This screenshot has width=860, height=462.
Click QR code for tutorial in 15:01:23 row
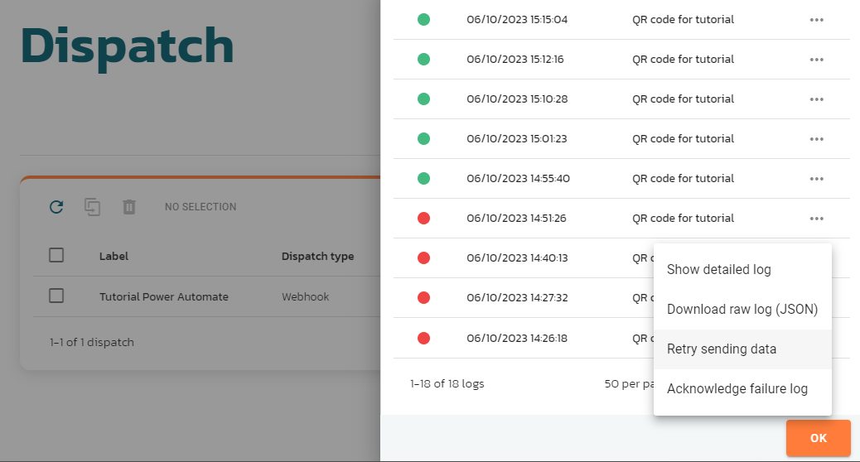683,138
